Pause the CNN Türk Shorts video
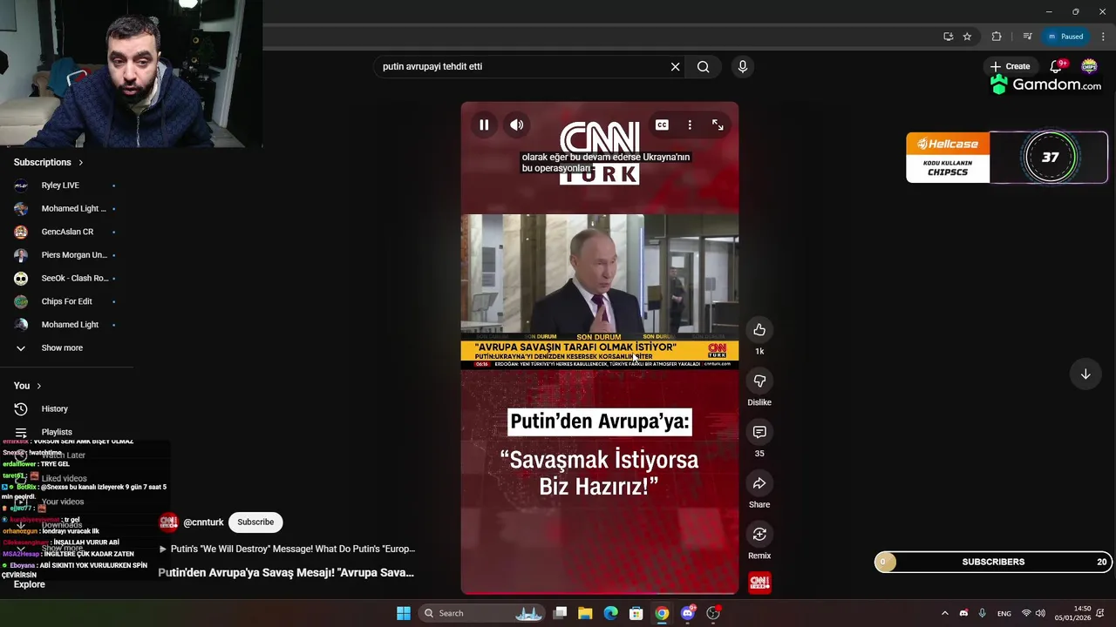The image size is (1116, 627). point(484,125)
